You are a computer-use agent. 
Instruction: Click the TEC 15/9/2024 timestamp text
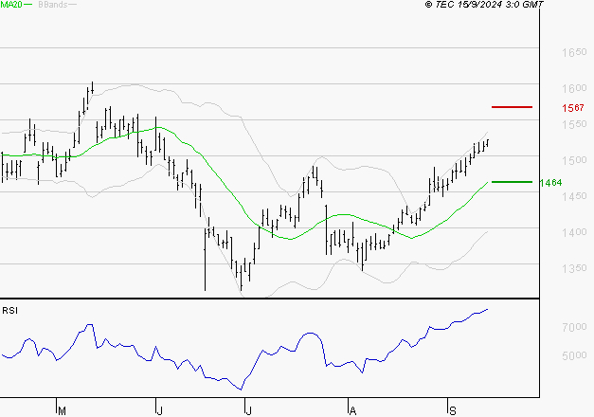(x=484, y=5)
